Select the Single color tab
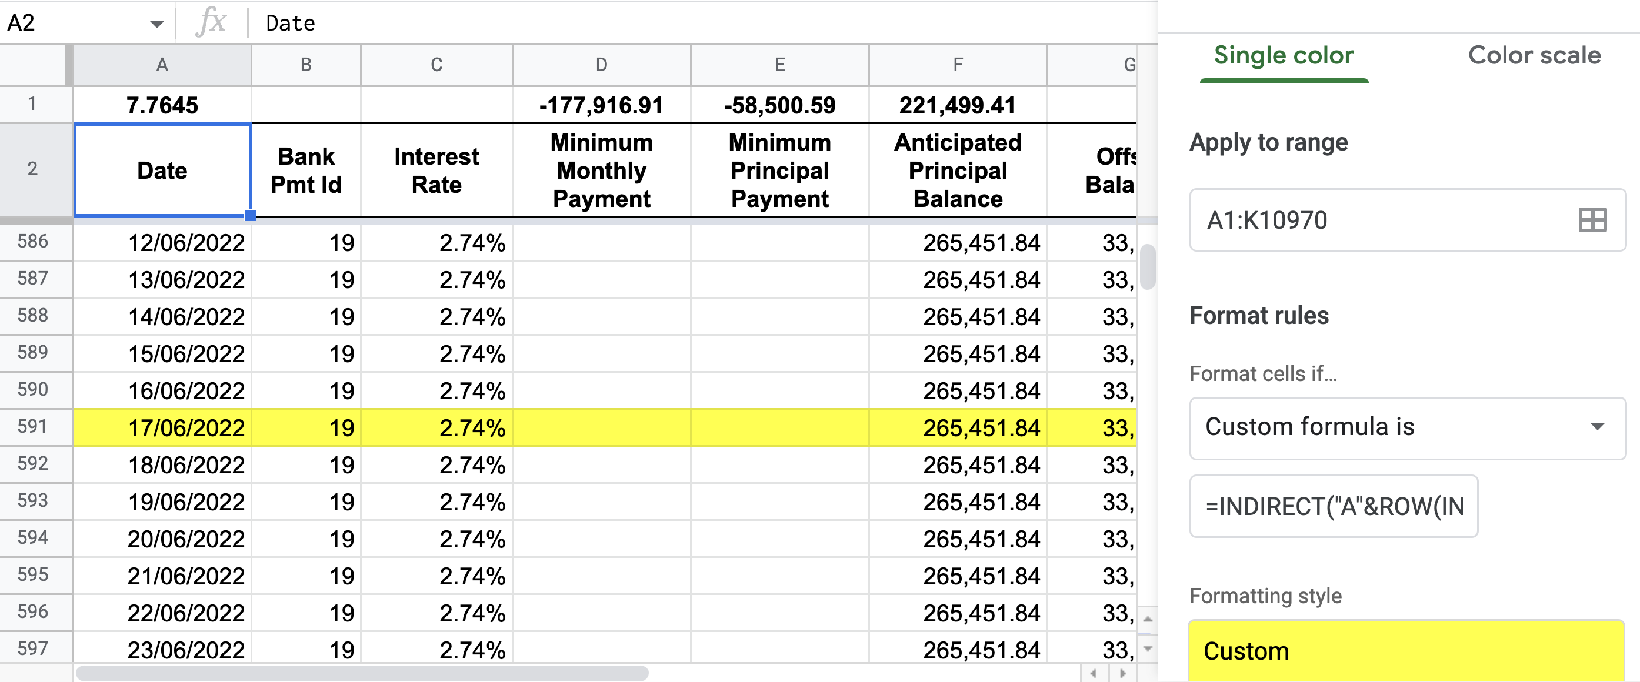This screenshot has height=682, width=1640. coord(1282,55)
